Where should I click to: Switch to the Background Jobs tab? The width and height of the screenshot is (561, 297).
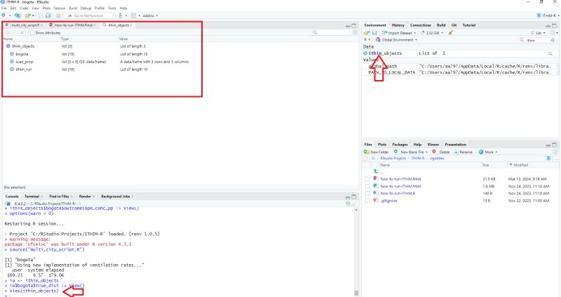coord(115,197)
